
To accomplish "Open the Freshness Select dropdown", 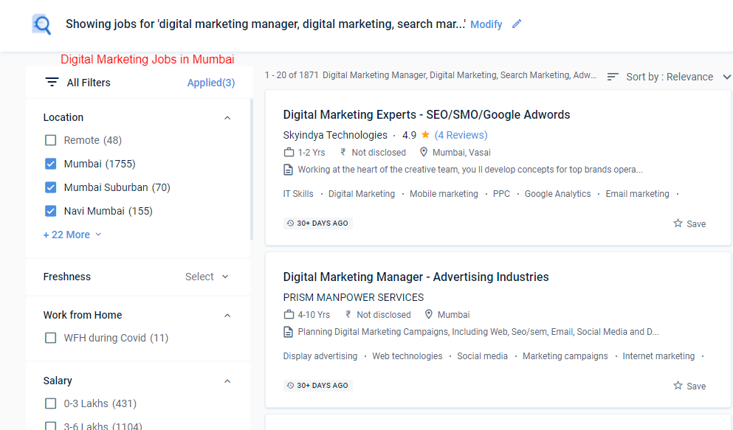I will tap(207, 277).
